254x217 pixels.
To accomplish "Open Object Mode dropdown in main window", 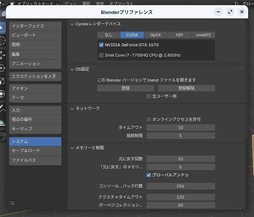I will coord(35,4).
